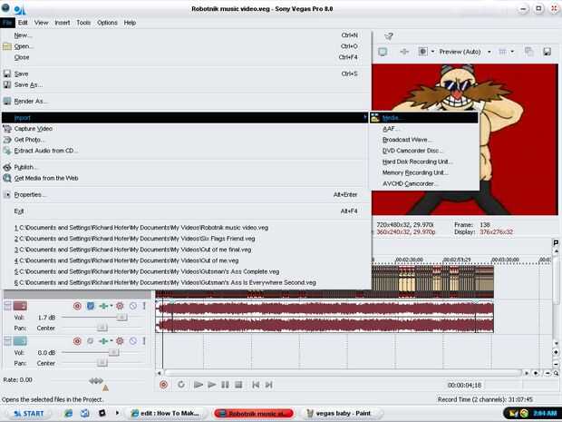Arm the 0.0 dB track for recording
Viewport: 562px width, 422px height.
click(77, 341)
